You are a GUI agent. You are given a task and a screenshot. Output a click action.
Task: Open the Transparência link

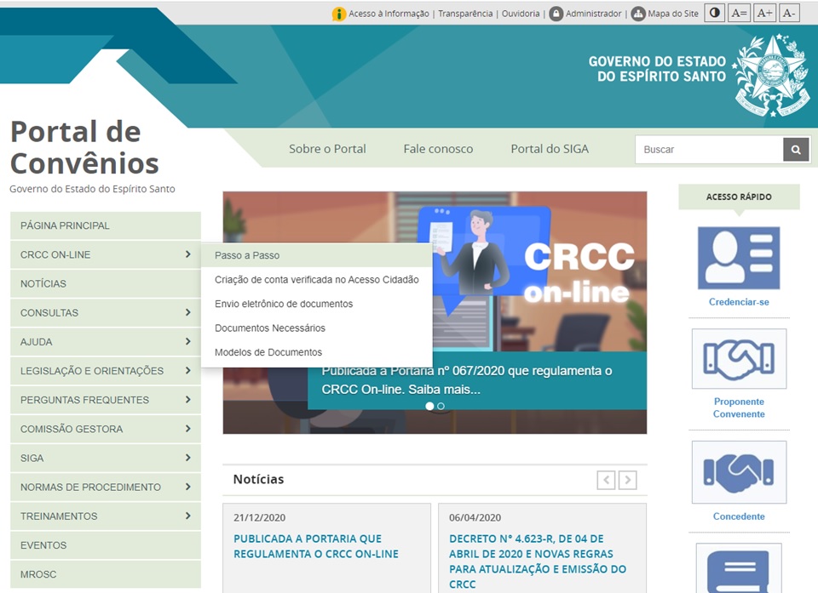tap(465, 13)
